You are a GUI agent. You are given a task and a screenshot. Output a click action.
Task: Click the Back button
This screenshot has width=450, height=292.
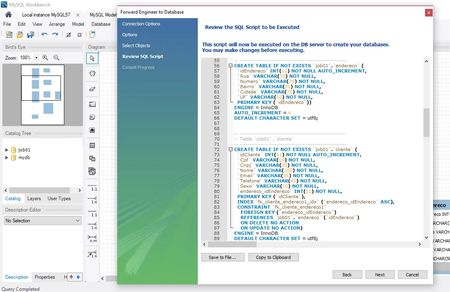347,275
